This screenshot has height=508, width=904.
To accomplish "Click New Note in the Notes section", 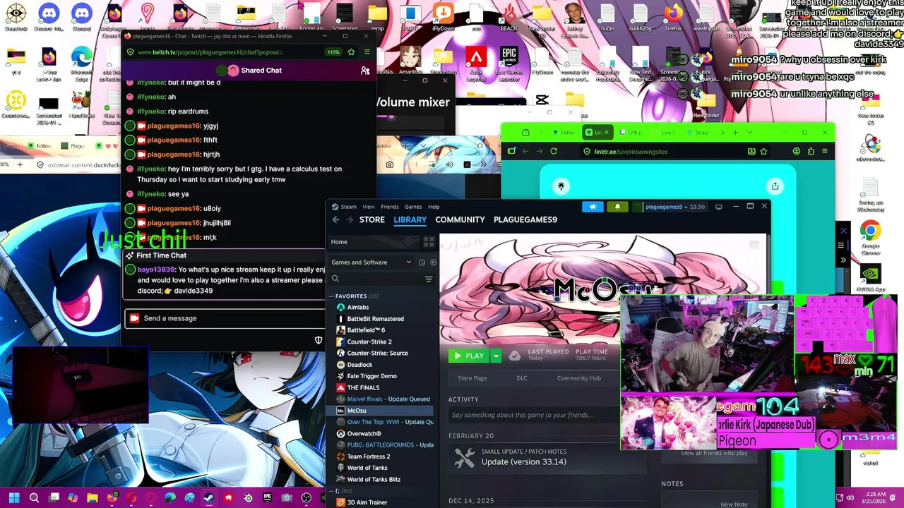I will [734, 504].
